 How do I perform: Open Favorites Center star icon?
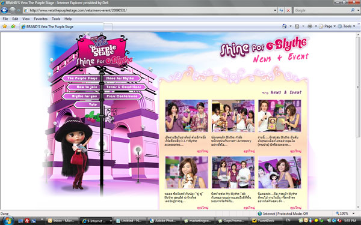tap(4, 26)
